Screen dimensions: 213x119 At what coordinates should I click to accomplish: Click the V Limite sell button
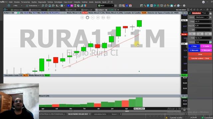pyautogui.click(x=206, y=46)
